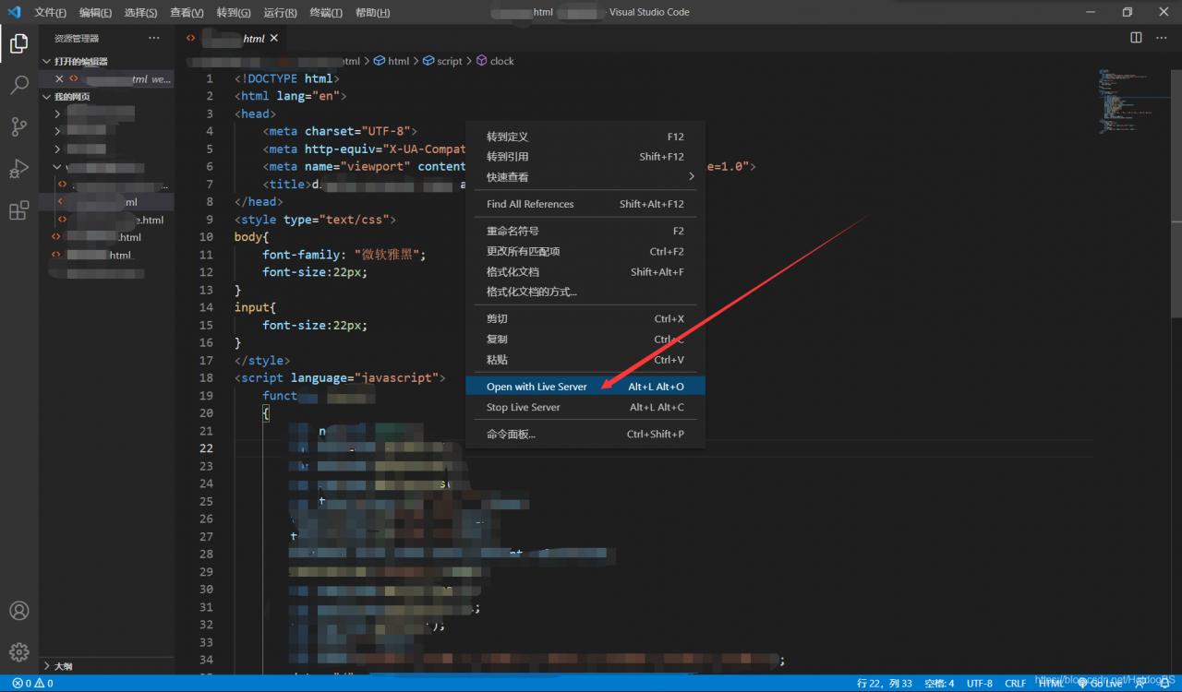Click the notification bell in the status bar
Viewport: 1182px width, 692px height.
coord(1166,684)
